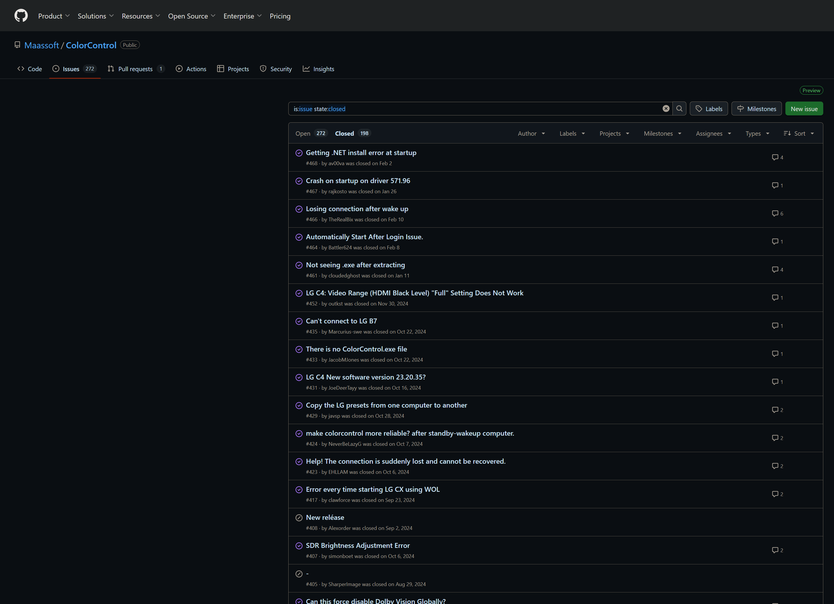Click comment icon for Losing connection issue
The image size is (834, 604).
[x=777, y=213]
